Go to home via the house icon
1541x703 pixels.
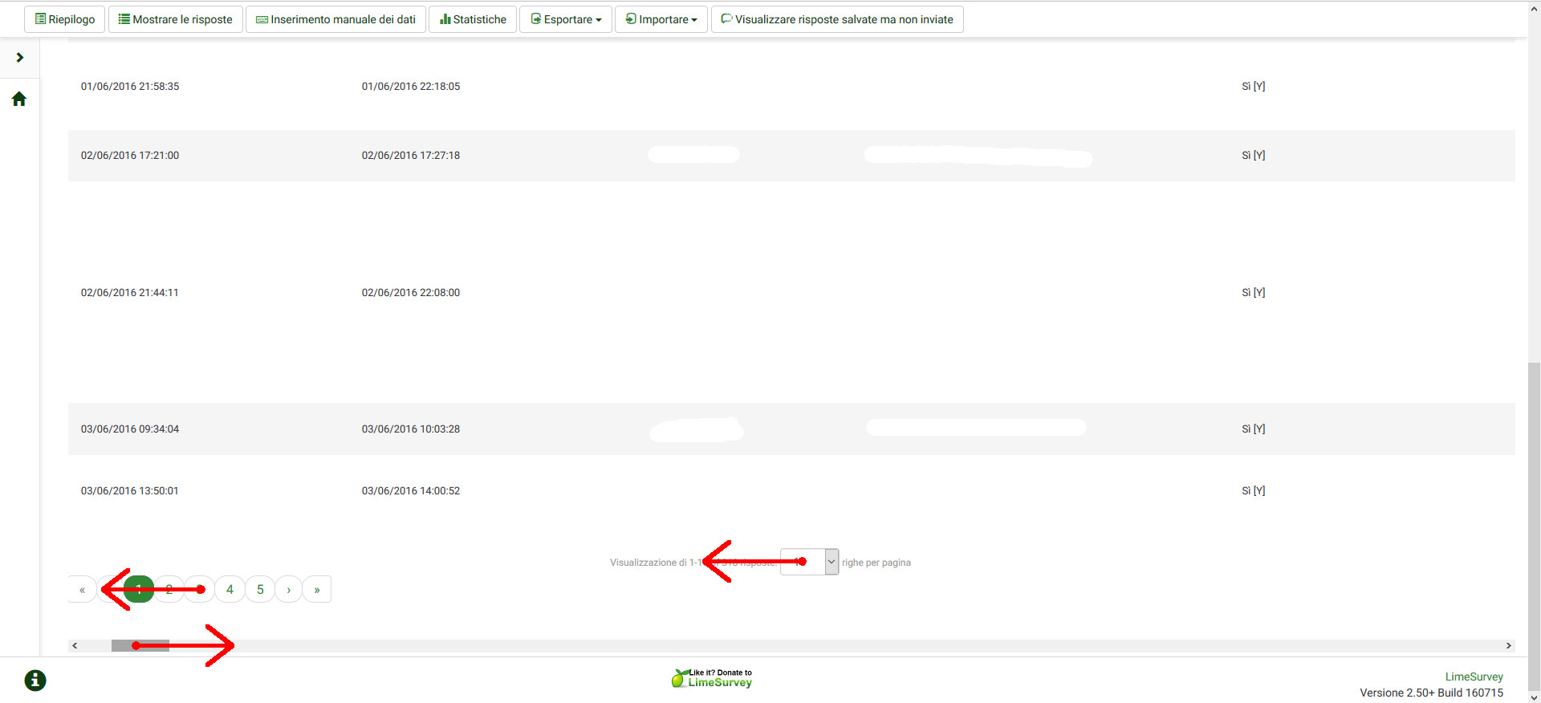coord(19,99)
